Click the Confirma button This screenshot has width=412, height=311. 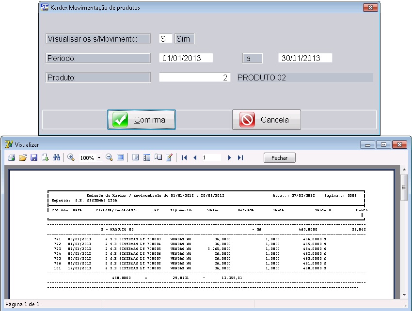141,120
